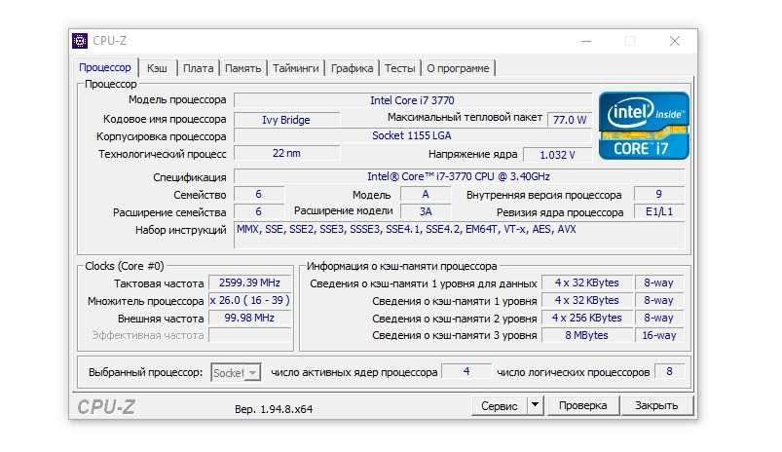Click the Закрыть button
The height and width of the screenshot is (452, 782).
656,405
